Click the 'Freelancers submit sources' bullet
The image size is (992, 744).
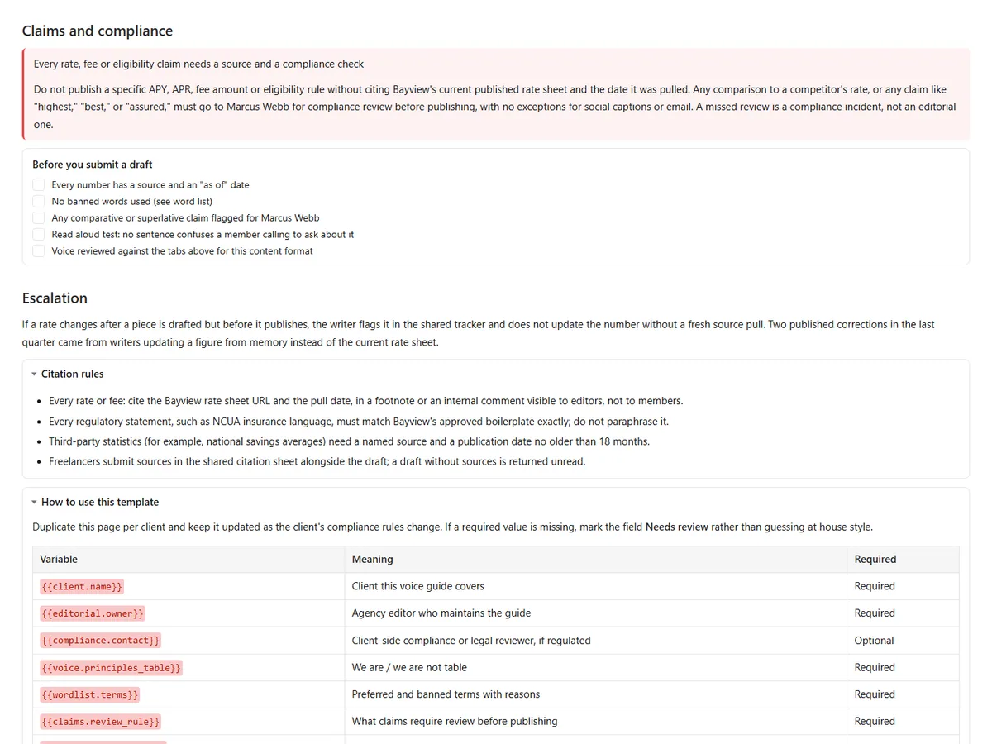click(317, 462)
